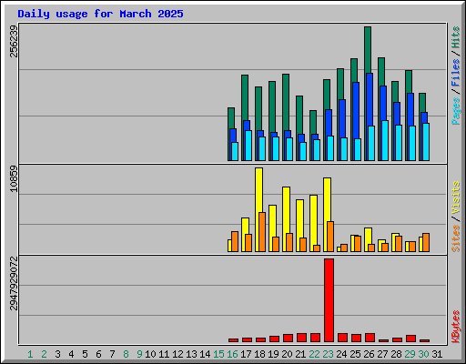Click the 256239 hits axis value

(14, 41)
